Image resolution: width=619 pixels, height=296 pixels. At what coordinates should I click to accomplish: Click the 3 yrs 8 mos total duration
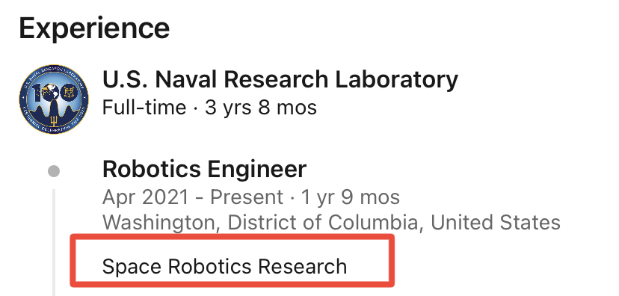coord(261,108)
